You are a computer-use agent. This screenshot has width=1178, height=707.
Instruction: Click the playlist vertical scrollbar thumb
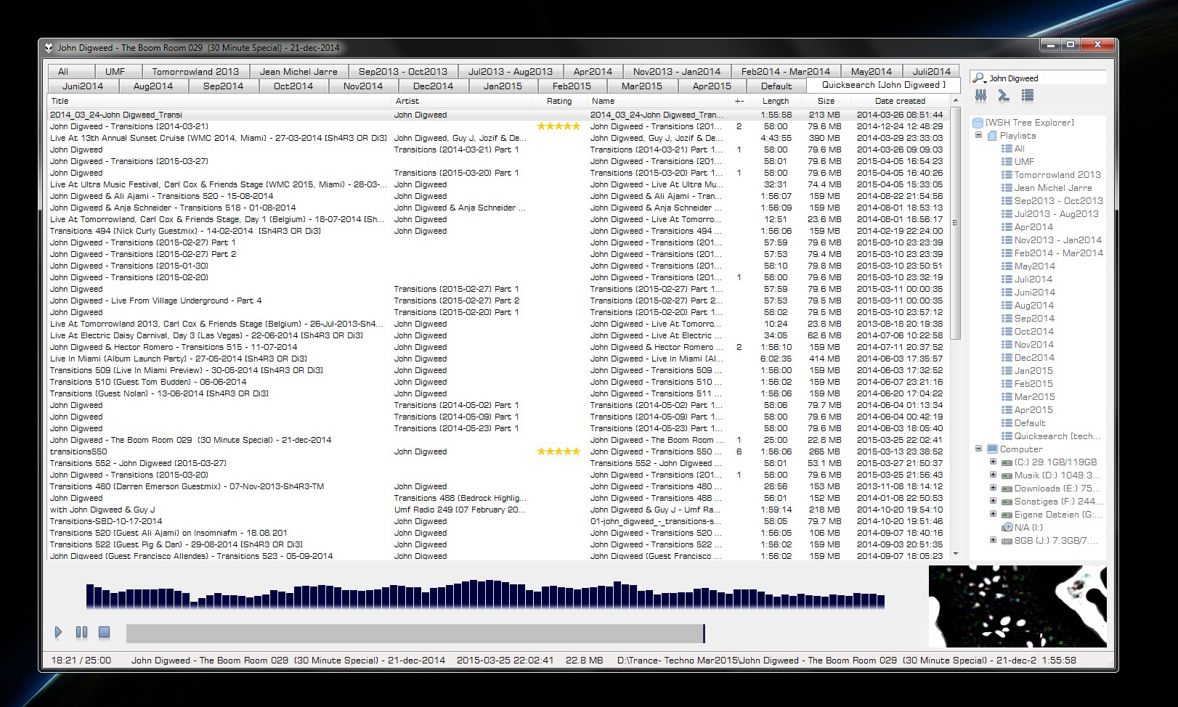click(956, 224)
